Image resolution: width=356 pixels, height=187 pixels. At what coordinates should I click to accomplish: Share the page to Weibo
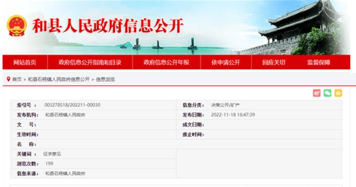(317, 93)
